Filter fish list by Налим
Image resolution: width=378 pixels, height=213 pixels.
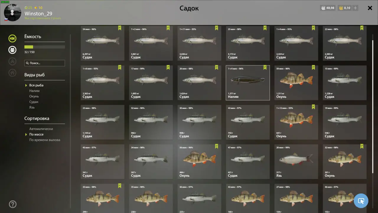[x=34, y=91]
